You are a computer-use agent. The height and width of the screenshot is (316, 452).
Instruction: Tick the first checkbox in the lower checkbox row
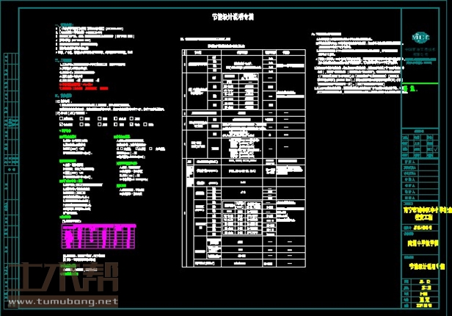[x=61, y=125]
